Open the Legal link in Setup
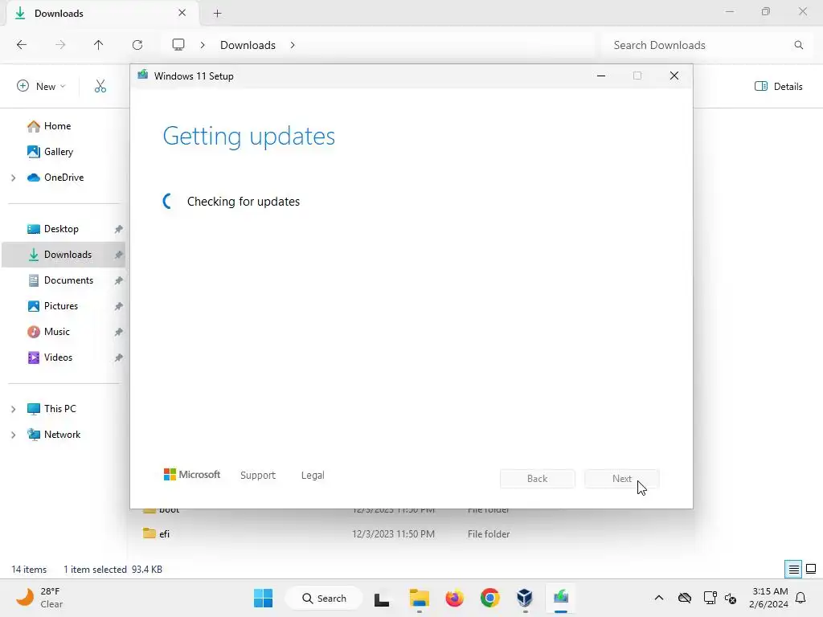823x617 pixels. [x=313, y=476]
